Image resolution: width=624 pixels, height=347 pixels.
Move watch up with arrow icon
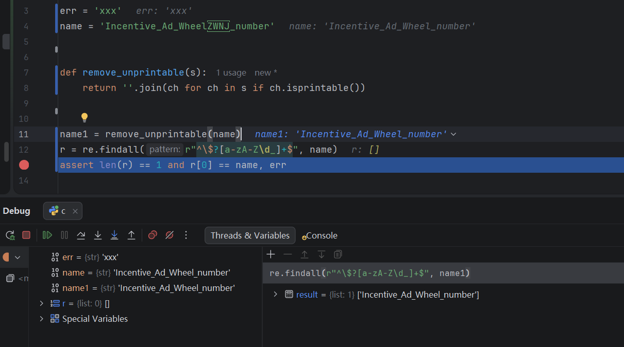(305, 254)
